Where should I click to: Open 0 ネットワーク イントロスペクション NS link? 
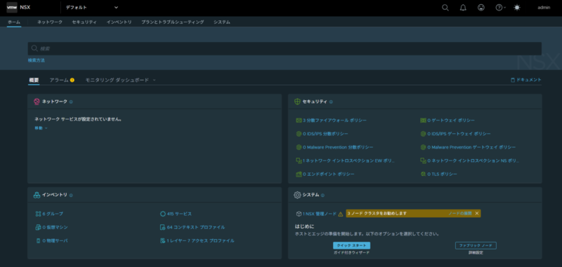click(473, 161)
